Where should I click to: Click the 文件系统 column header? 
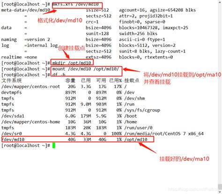point(11,81)
